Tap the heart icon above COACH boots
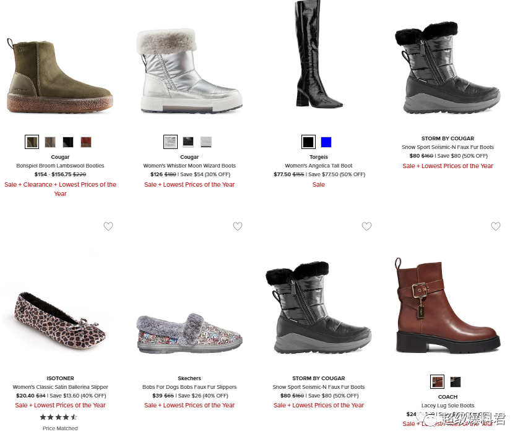Image resolution: width=523 pixels, height=442 pixels. 496,226
